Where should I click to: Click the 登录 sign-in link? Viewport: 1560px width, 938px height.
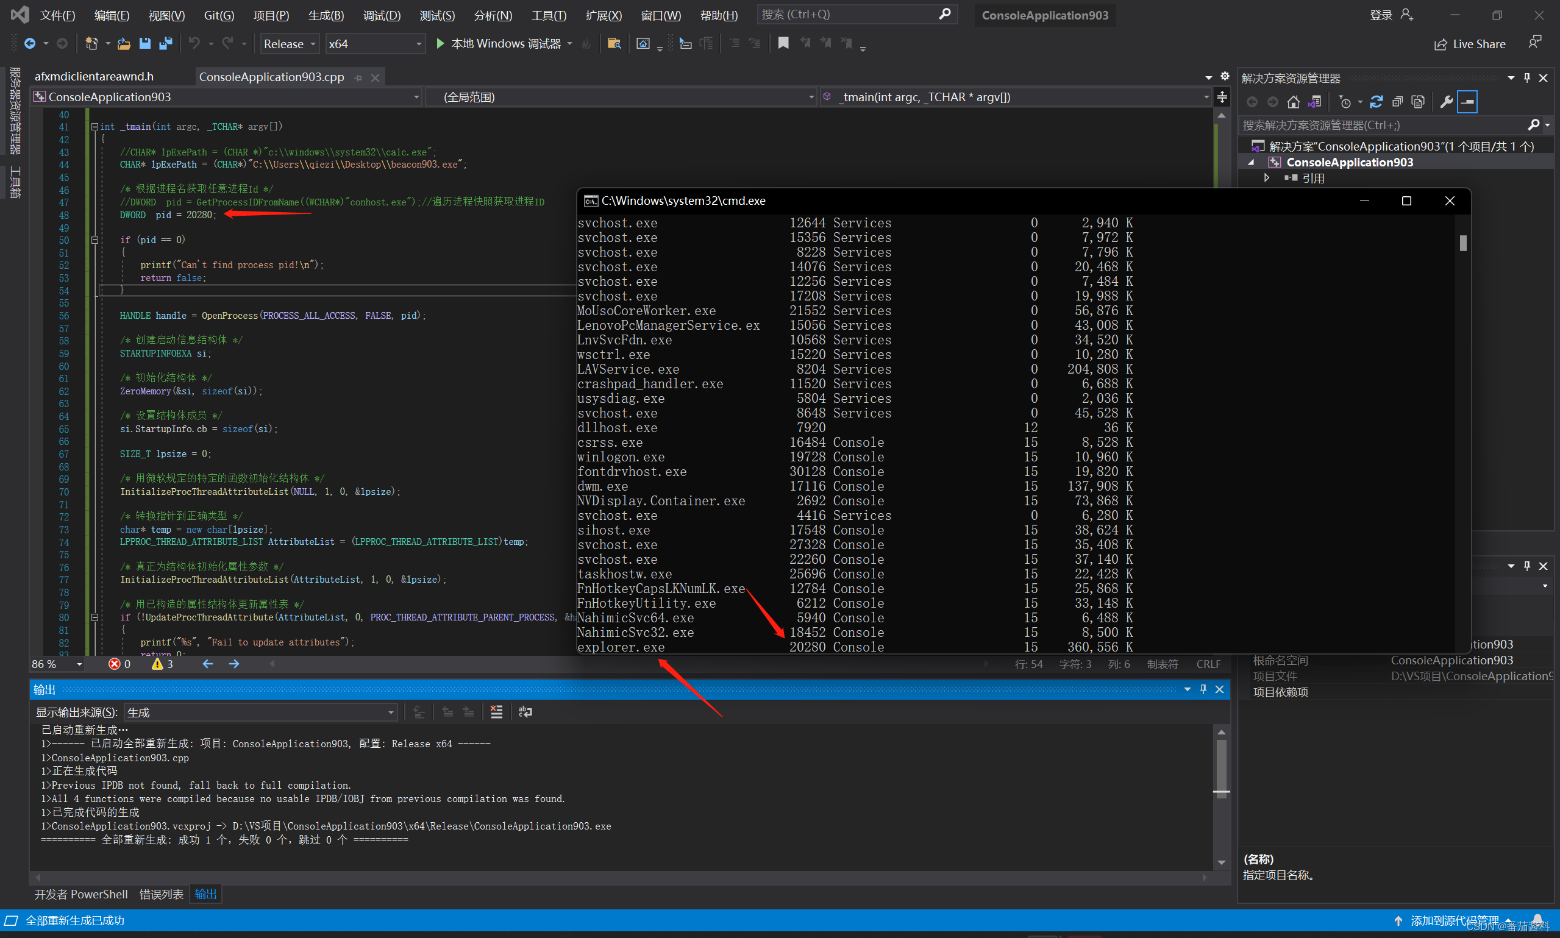[1381, 15]
